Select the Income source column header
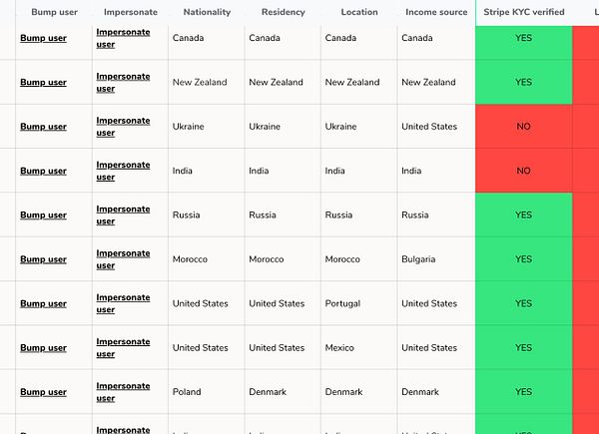The width and height of the screenshot is (599, 434). point(435,12)
